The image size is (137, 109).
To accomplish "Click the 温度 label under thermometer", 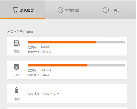I will click(x=17, y=99).
